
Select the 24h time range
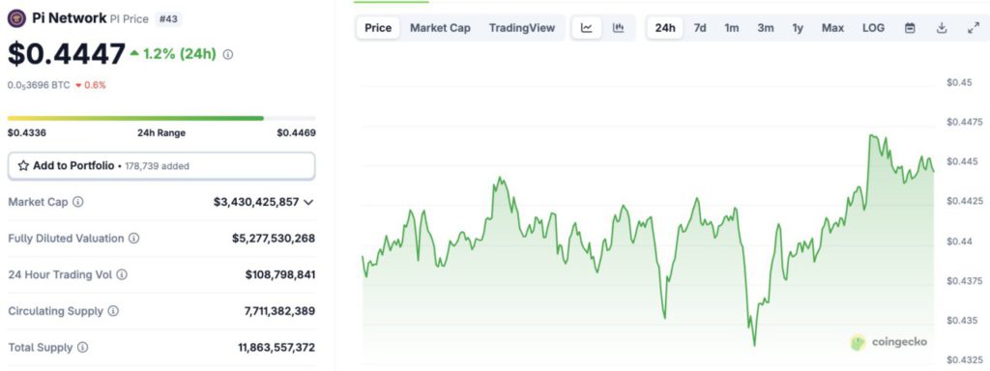tap(665, 28)
